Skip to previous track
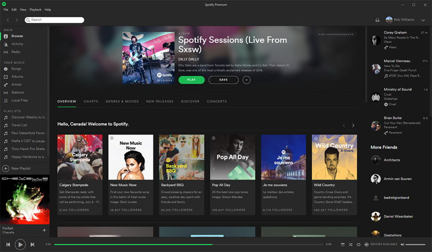This screenshot has width=432, height=252. coord(8,244)
